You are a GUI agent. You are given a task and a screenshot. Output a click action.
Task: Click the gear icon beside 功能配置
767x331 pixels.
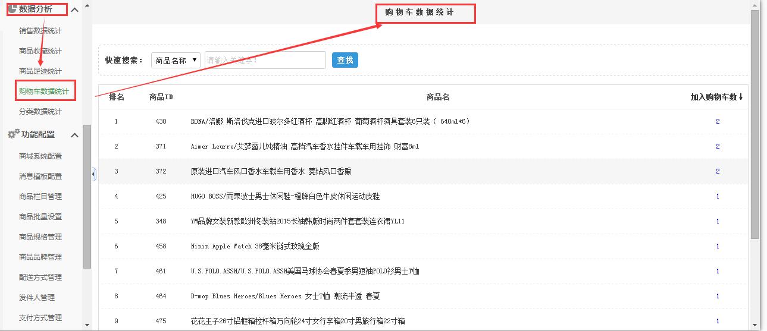pos(13,134)
